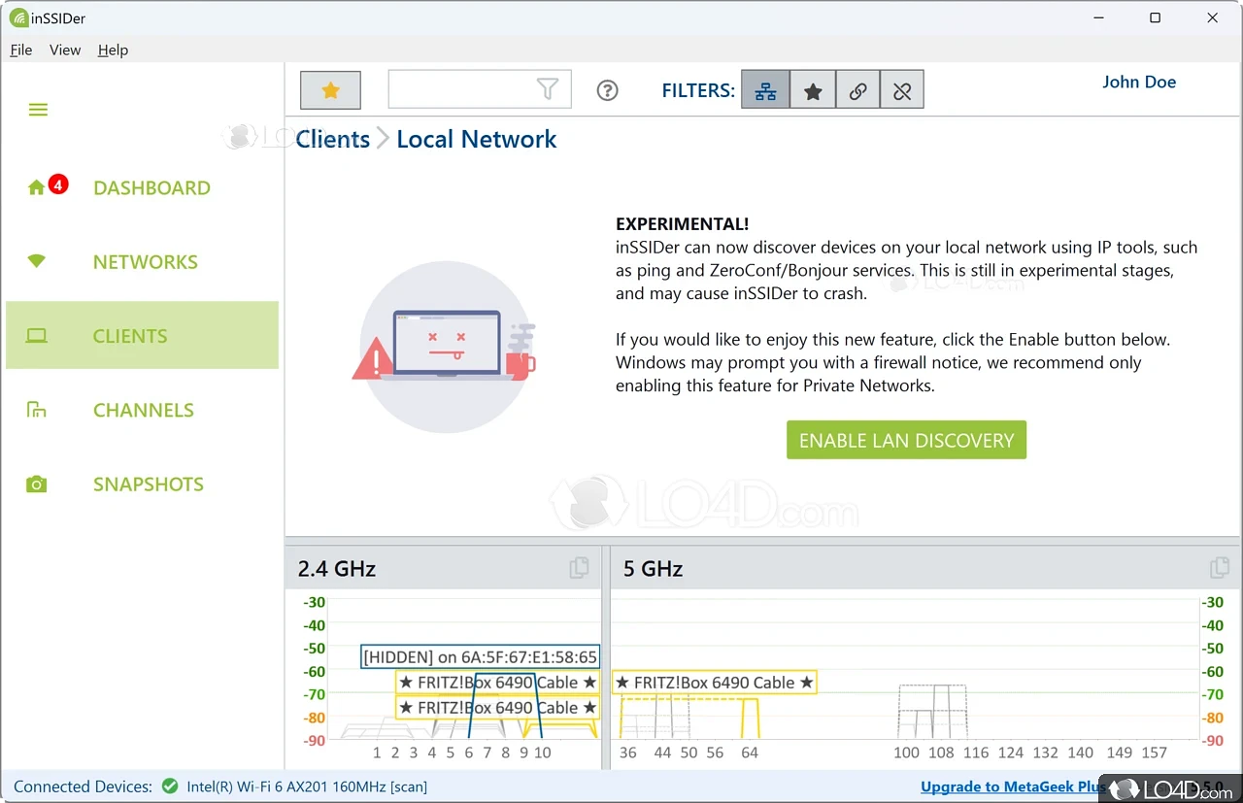The image size is (1243, 803).
Task: Copy the 2.4 GHz chart
Action: click(x=579, y=568)
